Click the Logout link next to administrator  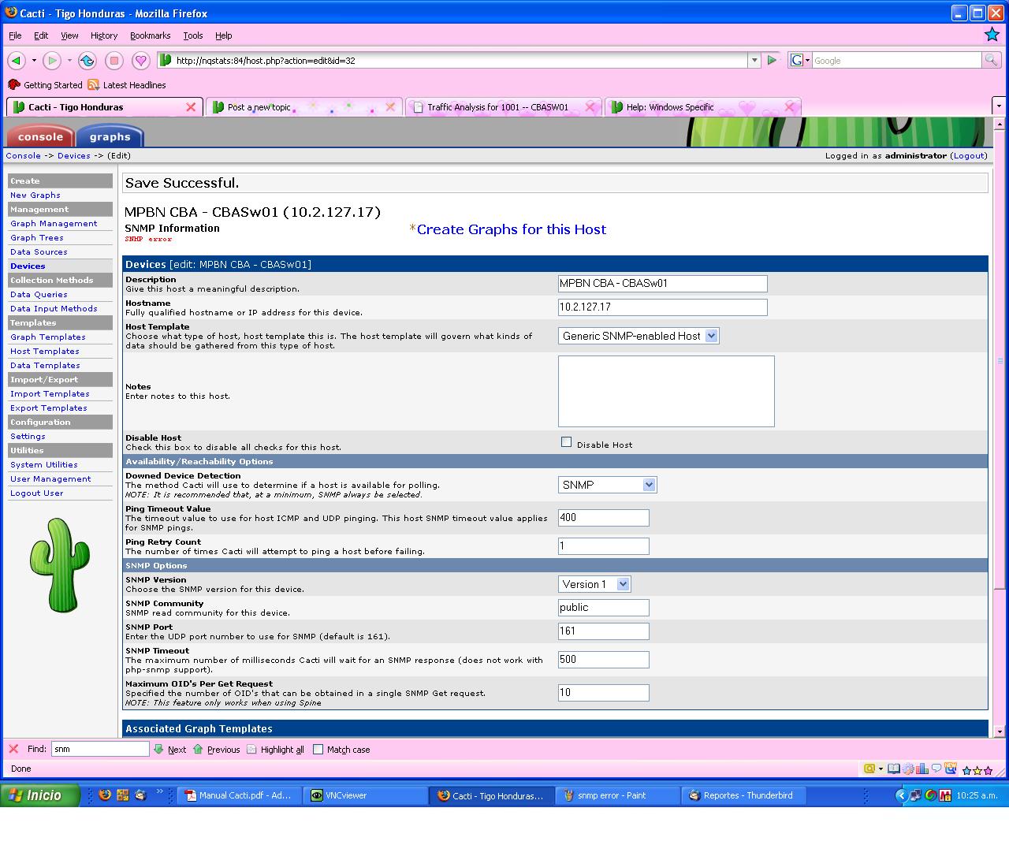click(969, 155)
